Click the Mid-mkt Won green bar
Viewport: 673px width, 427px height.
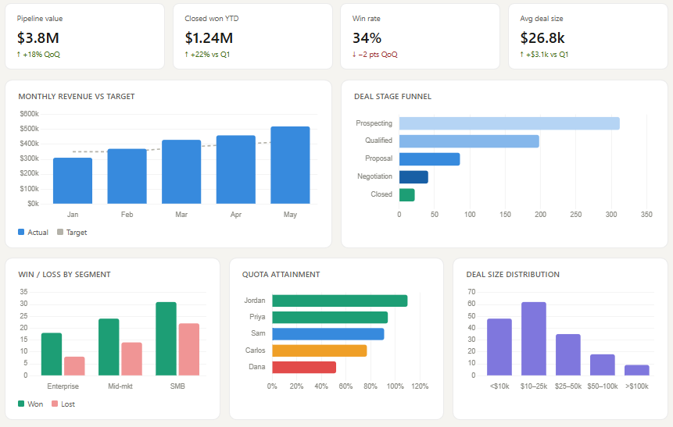[109, 347]
